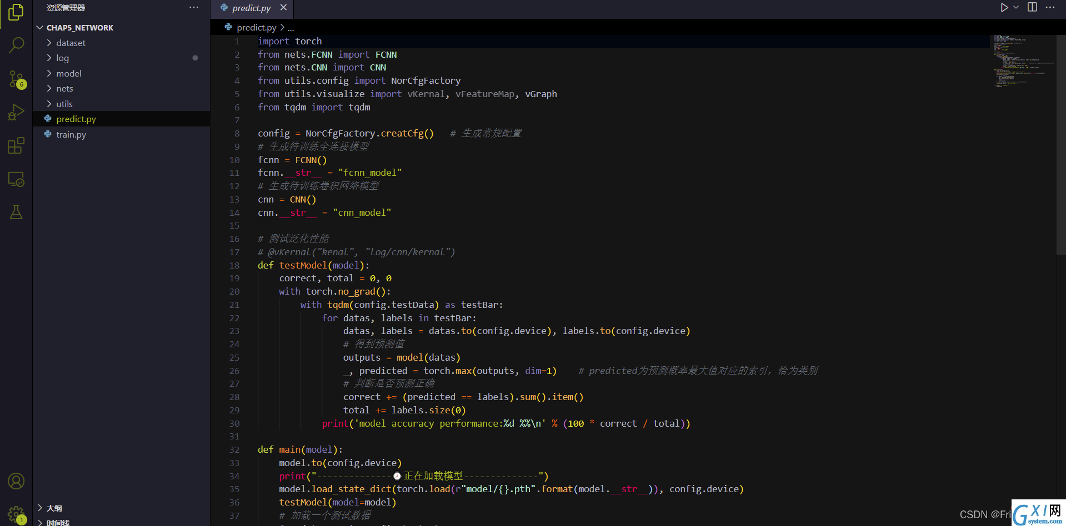Open the run options dropdown arrow
This screenshot has height=526, width=1066.
pos(1016,7)
